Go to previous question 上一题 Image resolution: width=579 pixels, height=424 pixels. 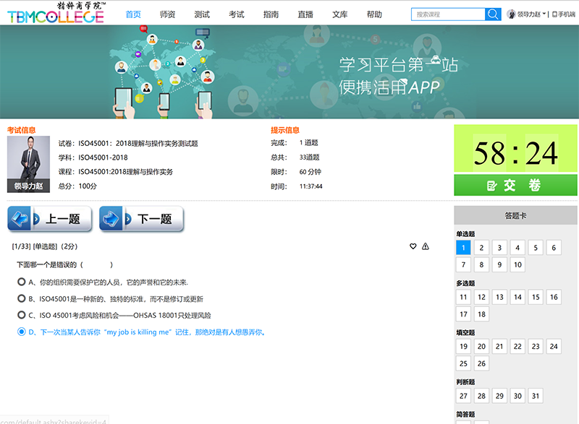(x=50, y=219)
